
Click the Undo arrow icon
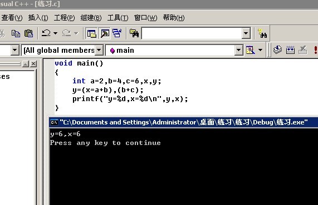46,33
